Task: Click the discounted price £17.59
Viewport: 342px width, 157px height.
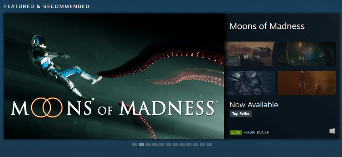Action: [x=263, y=132]
